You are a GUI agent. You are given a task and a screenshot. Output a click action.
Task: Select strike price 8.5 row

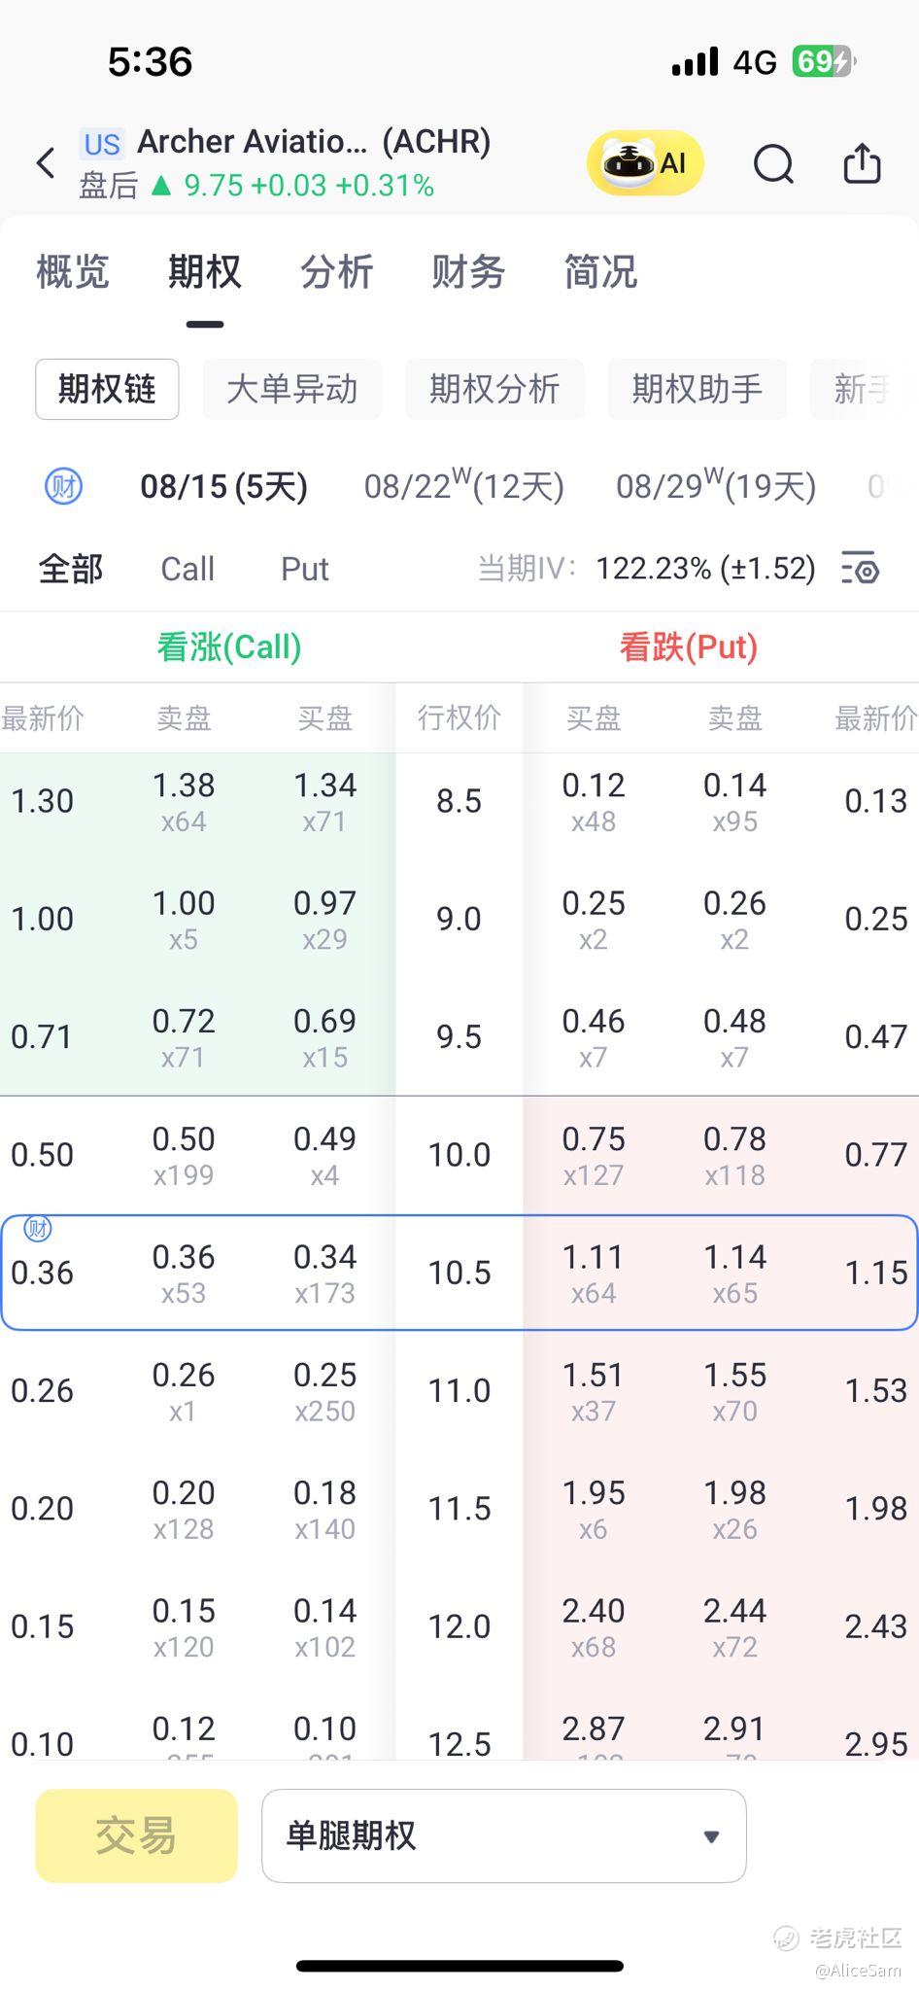click(459, 801)
